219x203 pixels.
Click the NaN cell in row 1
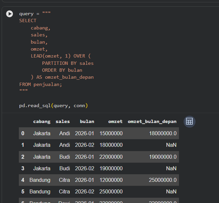(171, 145)
